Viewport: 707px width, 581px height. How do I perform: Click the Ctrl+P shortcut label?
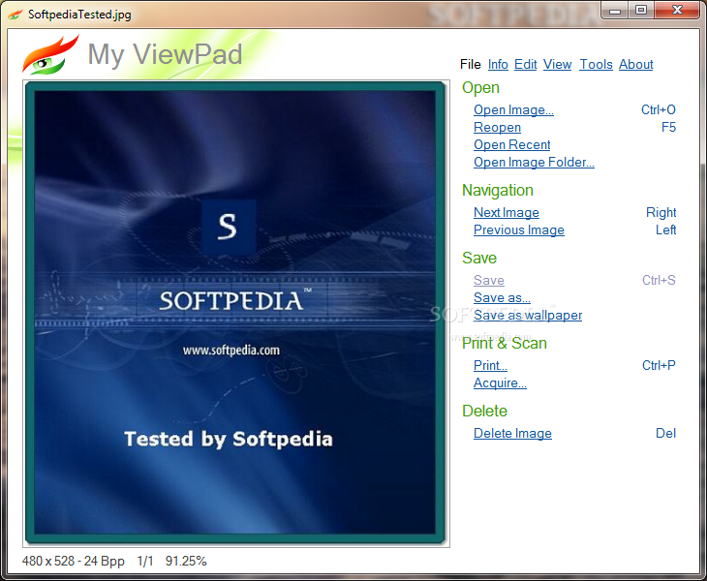(659, 366)
